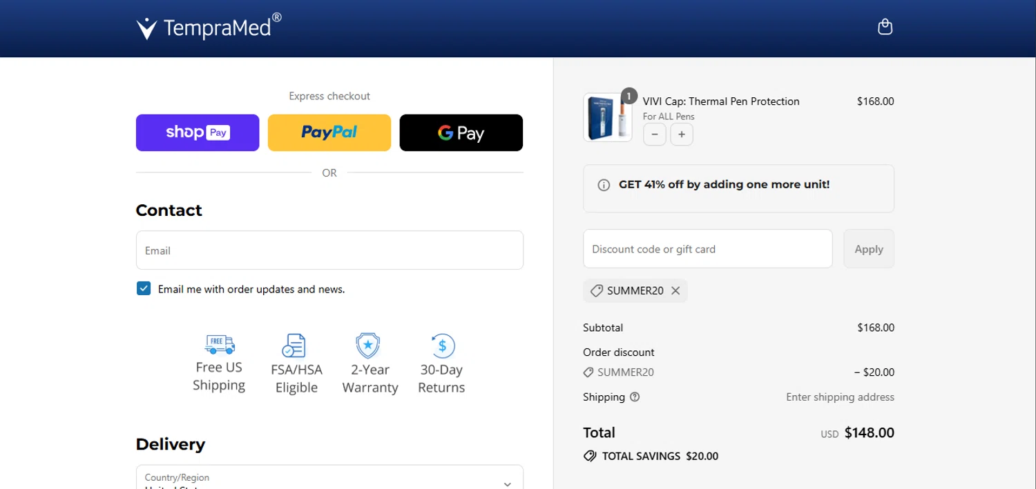
Task: Click the 'Enter shipping address' text
Action: point(840,397)
